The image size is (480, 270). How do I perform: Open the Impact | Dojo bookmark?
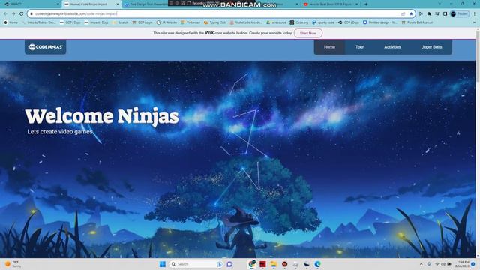tap(96, 22)
